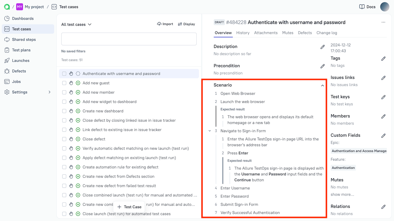Switch to the History tab
This screenshot has width=394, height=221.
(x=243, y=33)
